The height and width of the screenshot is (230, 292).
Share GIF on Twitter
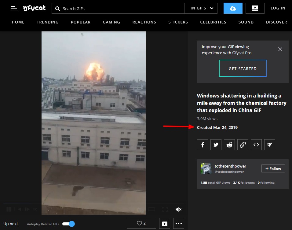(216, 144)
